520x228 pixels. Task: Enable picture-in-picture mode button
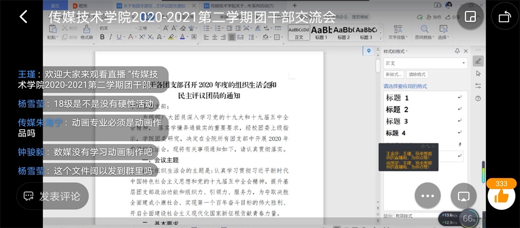[x=470, y=17]
